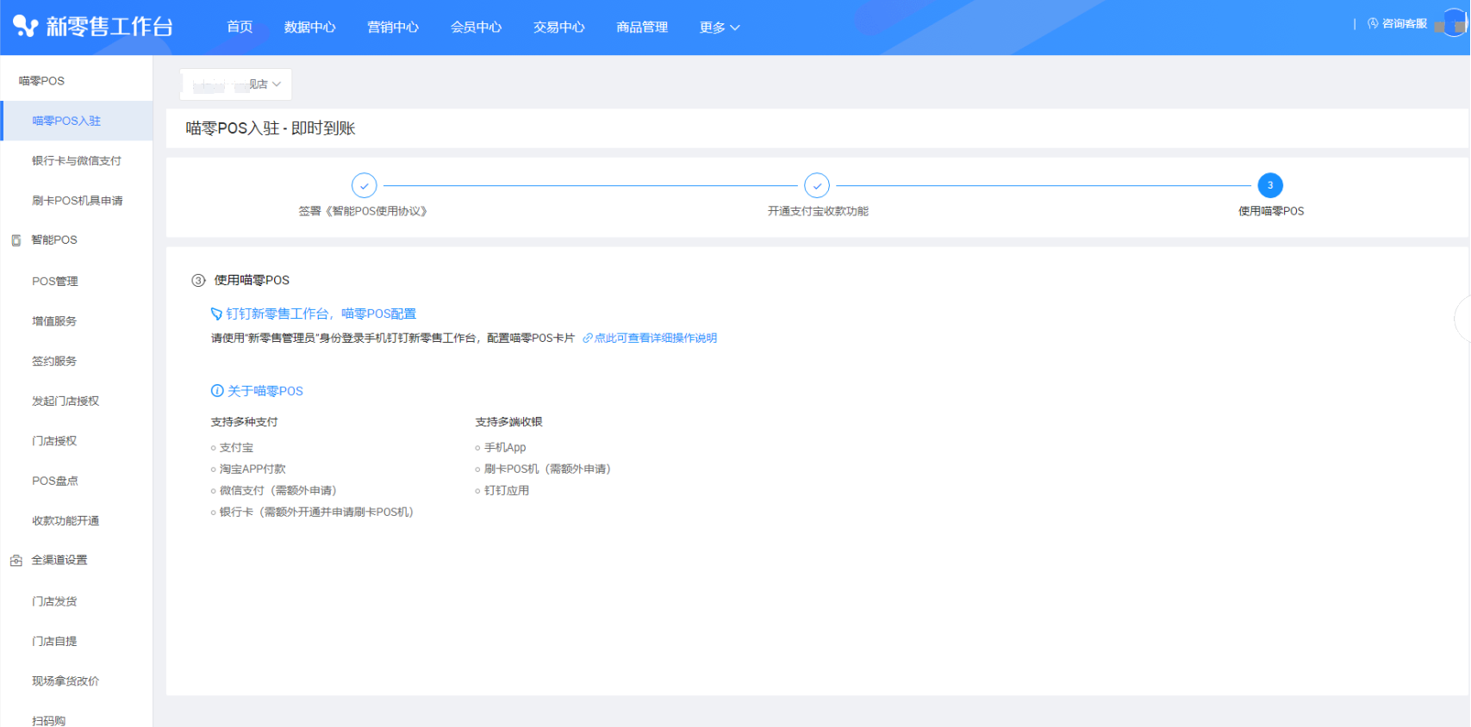Expand the 更多 menu in top navigation
Image resolution: width=1471 pixels, height=727 pixels.
pos(720,28)
